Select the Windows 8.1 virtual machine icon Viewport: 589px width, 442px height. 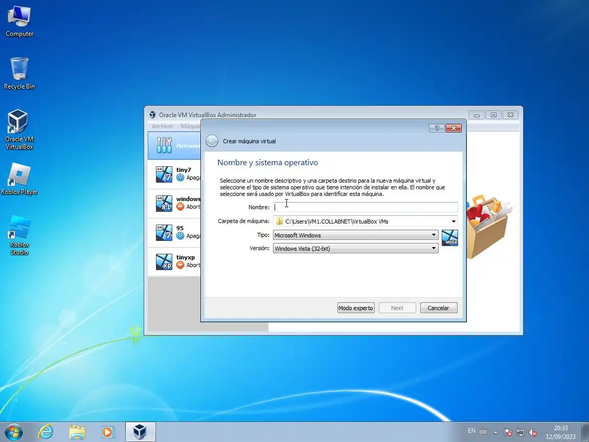(164, 203)
